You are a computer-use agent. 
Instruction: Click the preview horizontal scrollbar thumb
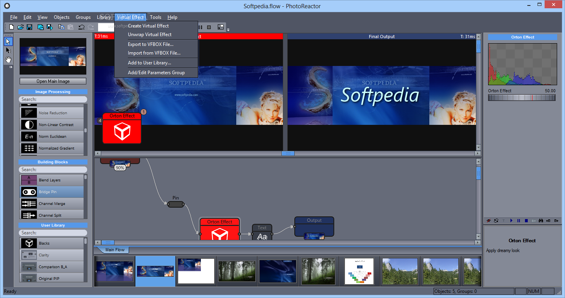click(288, 153)
